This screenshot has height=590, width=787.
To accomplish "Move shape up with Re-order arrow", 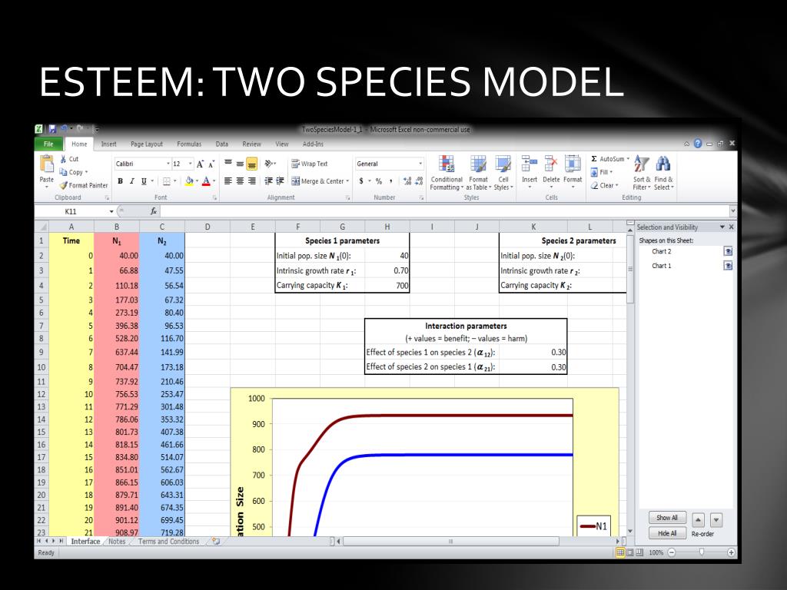I will tap(698, 520).
